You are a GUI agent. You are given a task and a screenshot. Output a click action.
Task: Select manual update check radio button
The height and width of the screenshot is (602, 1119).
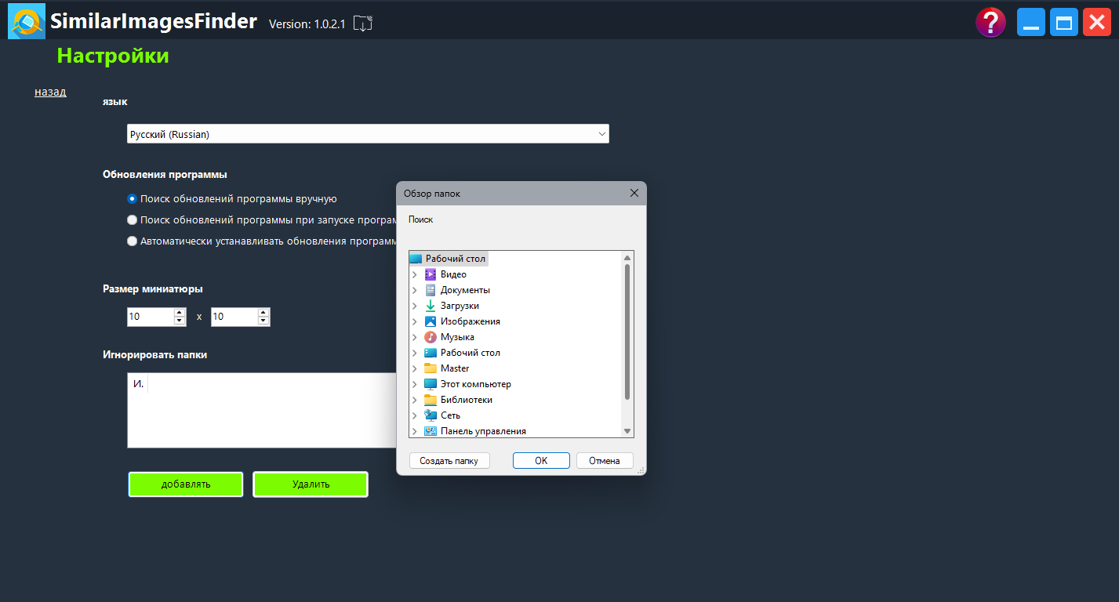click(132, 199)
